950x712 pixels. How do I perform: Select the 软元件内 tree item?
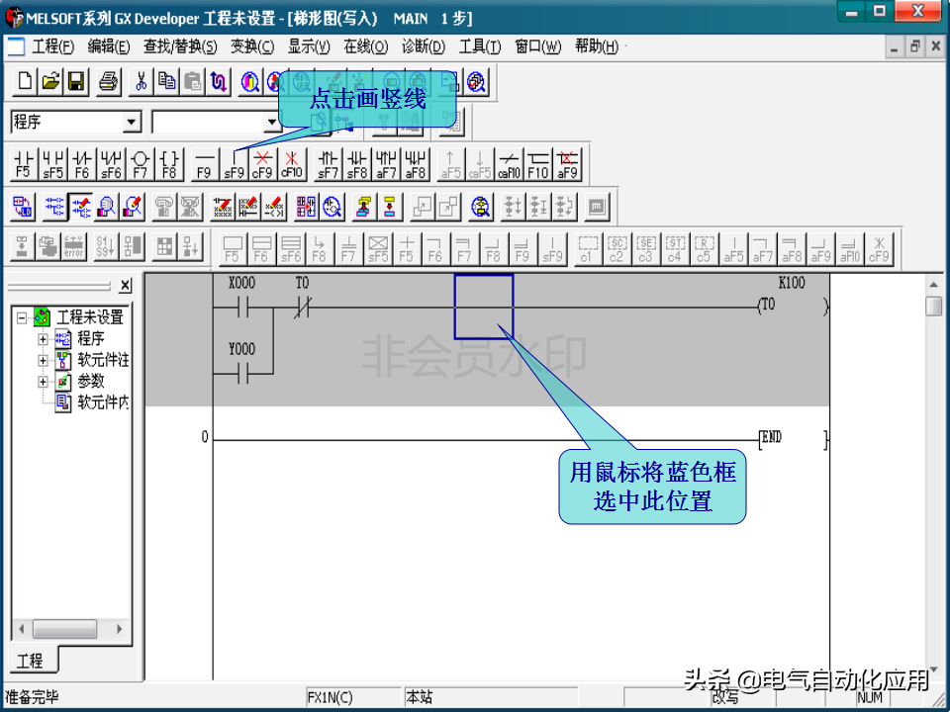tap(92, 402)
